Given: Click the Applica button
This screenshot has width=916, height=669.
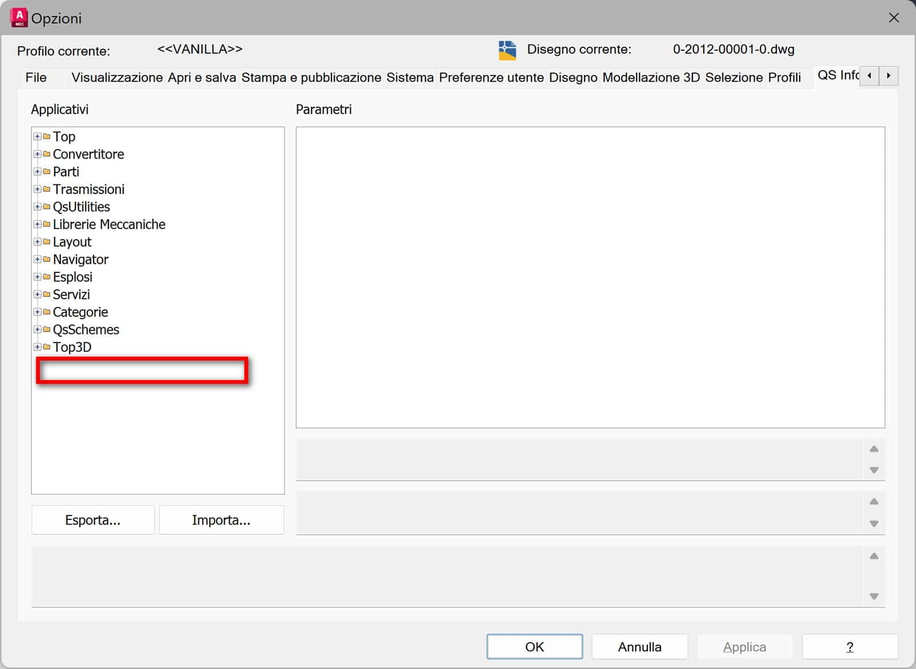Looking at the screenshot, I should (745, 647).
